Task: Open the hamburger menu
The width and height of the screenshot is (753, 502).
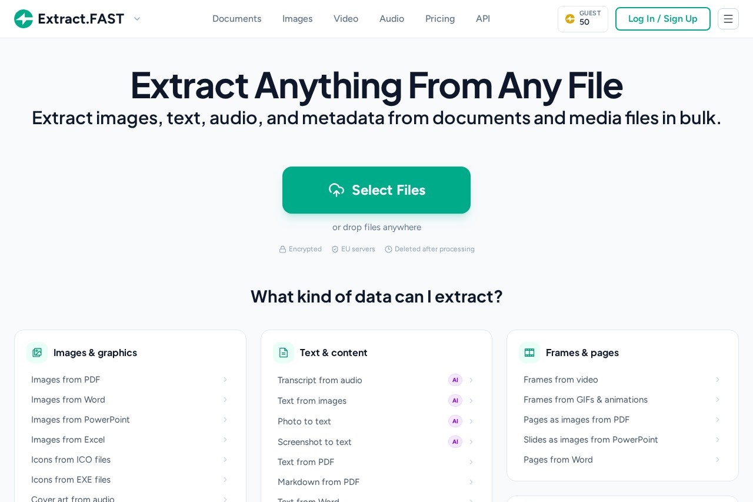Action: coord(728,19)
